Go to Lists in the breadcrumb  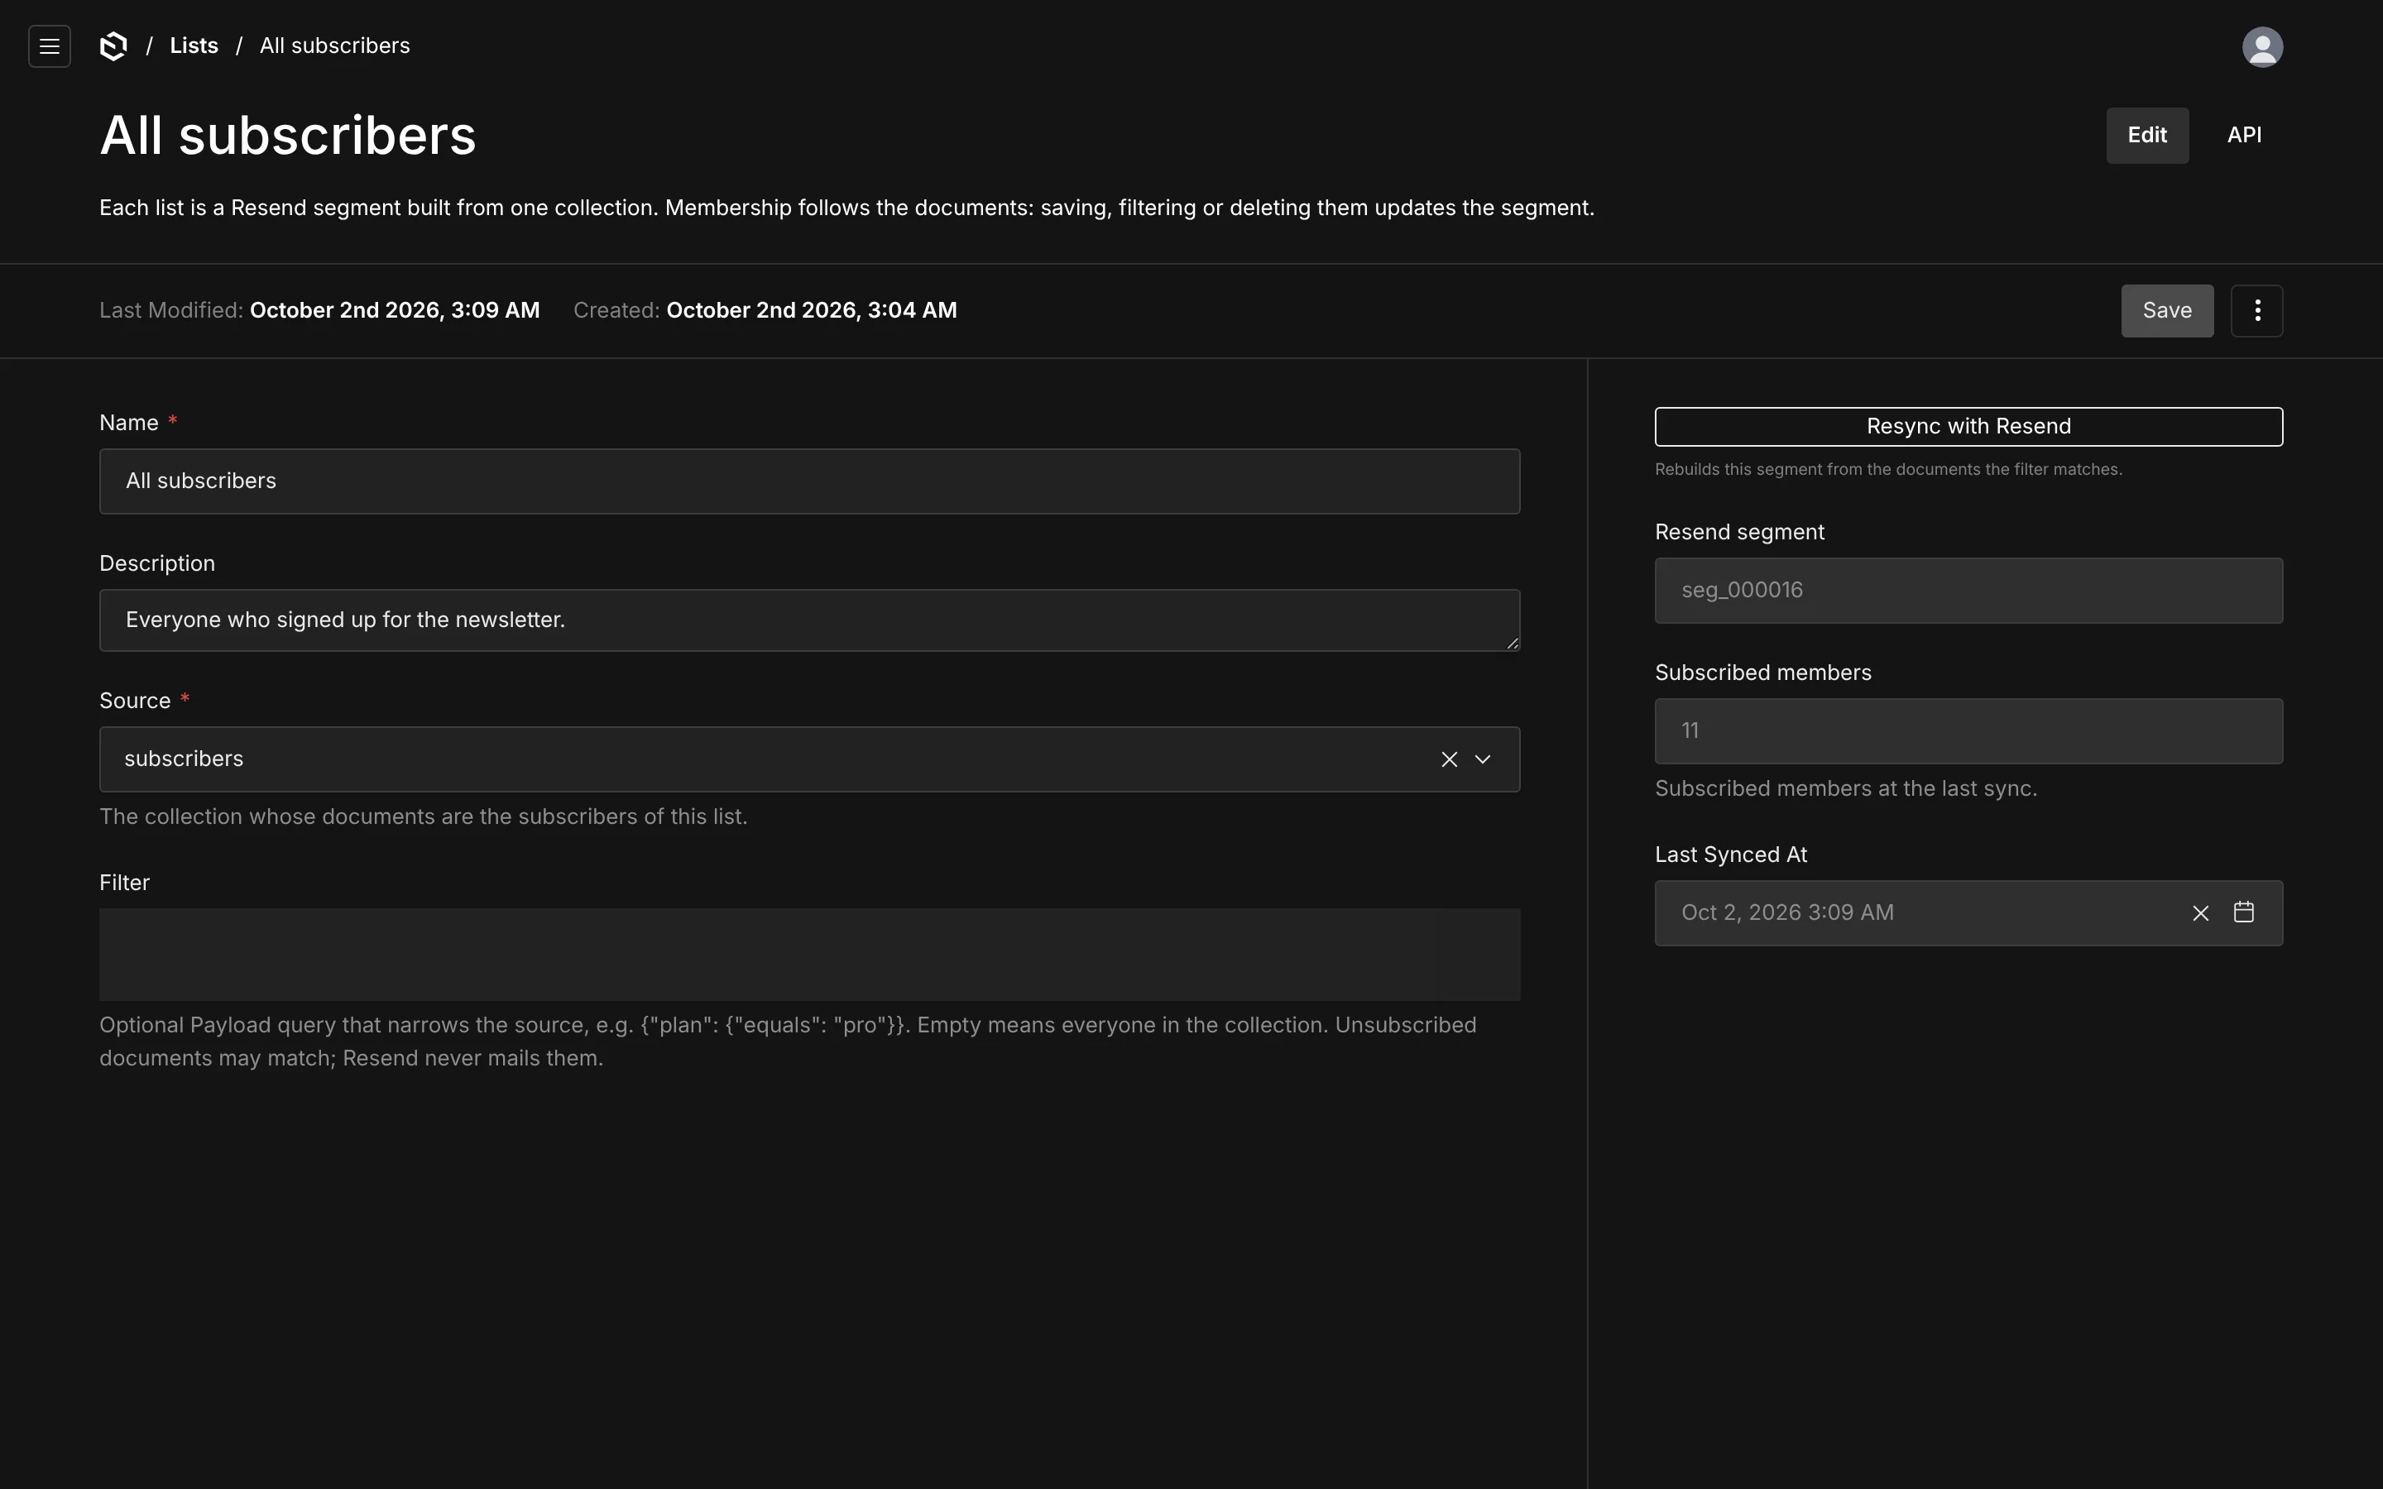coord(194,46)
